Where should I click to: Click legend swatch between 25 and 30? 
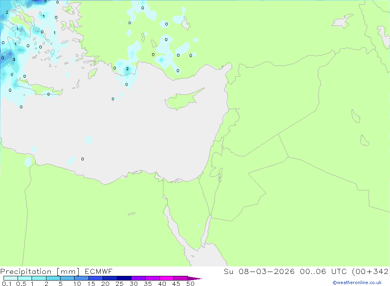[x=124, y=278]
